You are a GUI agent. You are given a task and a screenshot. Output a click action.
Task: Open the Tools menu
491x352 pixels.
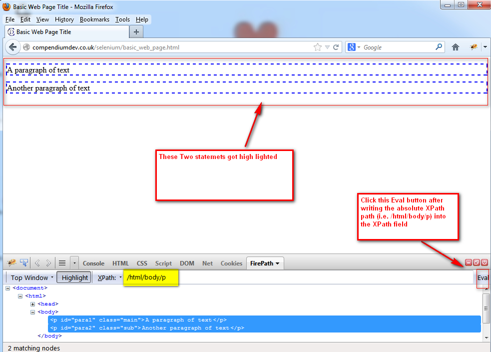click(x=122, y=19)
